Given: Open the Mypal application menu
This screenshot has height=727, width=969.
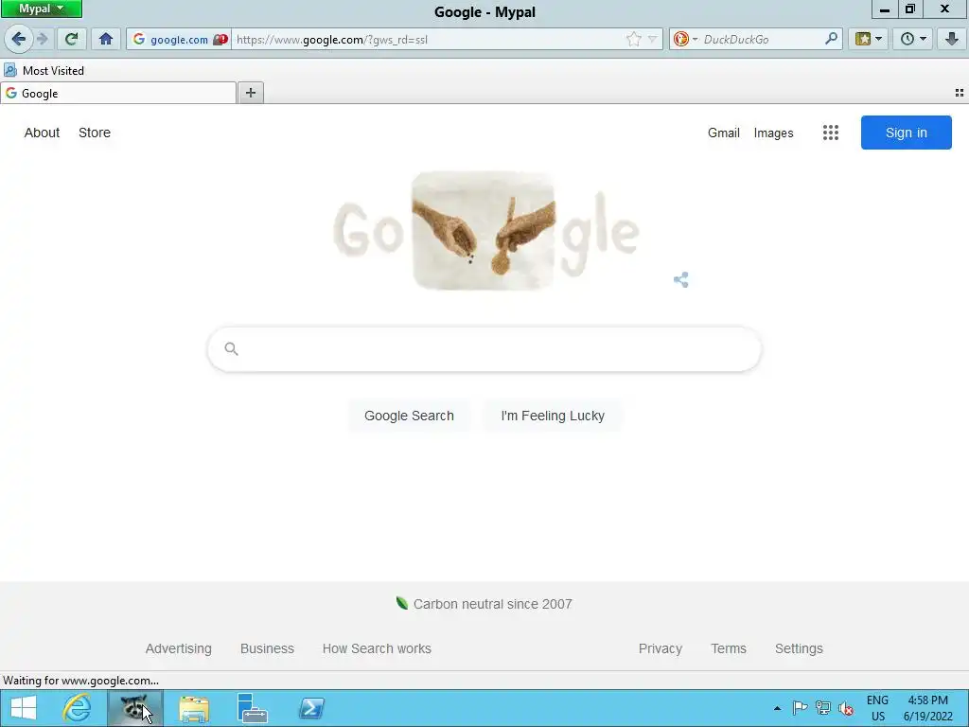Looking at the screenshot, I should point(42,9).
